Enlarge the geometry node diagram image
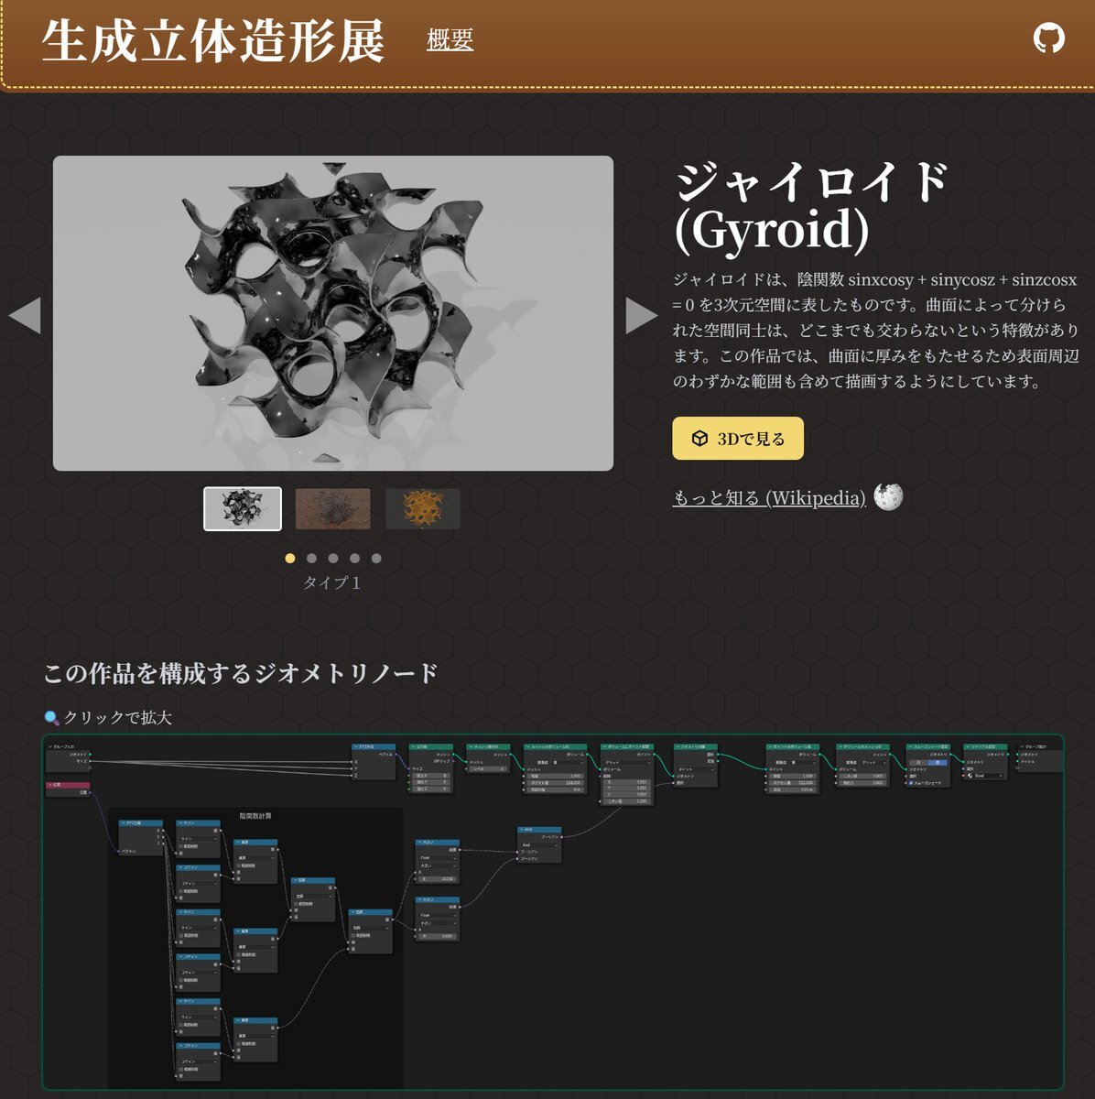 553,912
